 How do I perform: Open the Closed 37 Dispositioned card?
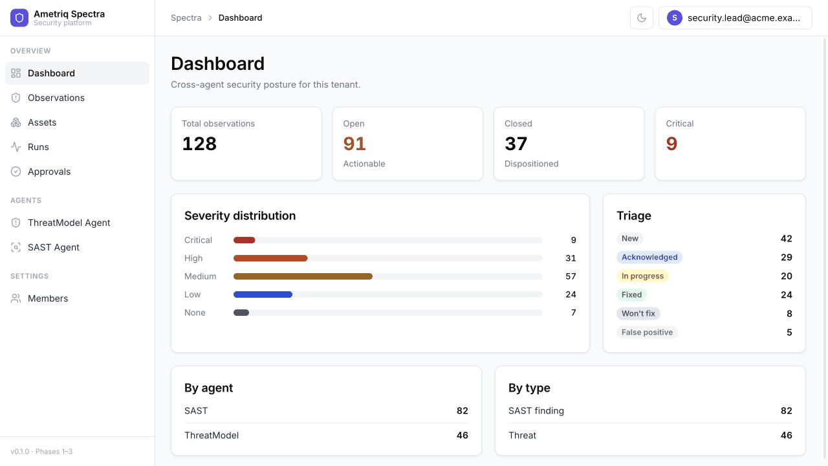click(x=569, y=144)
